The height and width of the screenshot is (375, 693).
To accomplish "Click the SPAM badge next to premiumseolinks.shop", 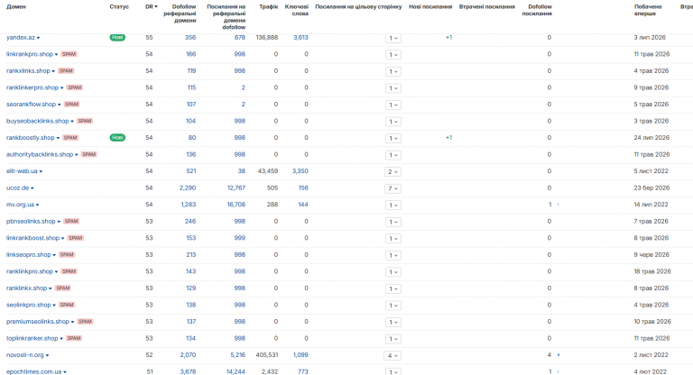I will point(85,322).
